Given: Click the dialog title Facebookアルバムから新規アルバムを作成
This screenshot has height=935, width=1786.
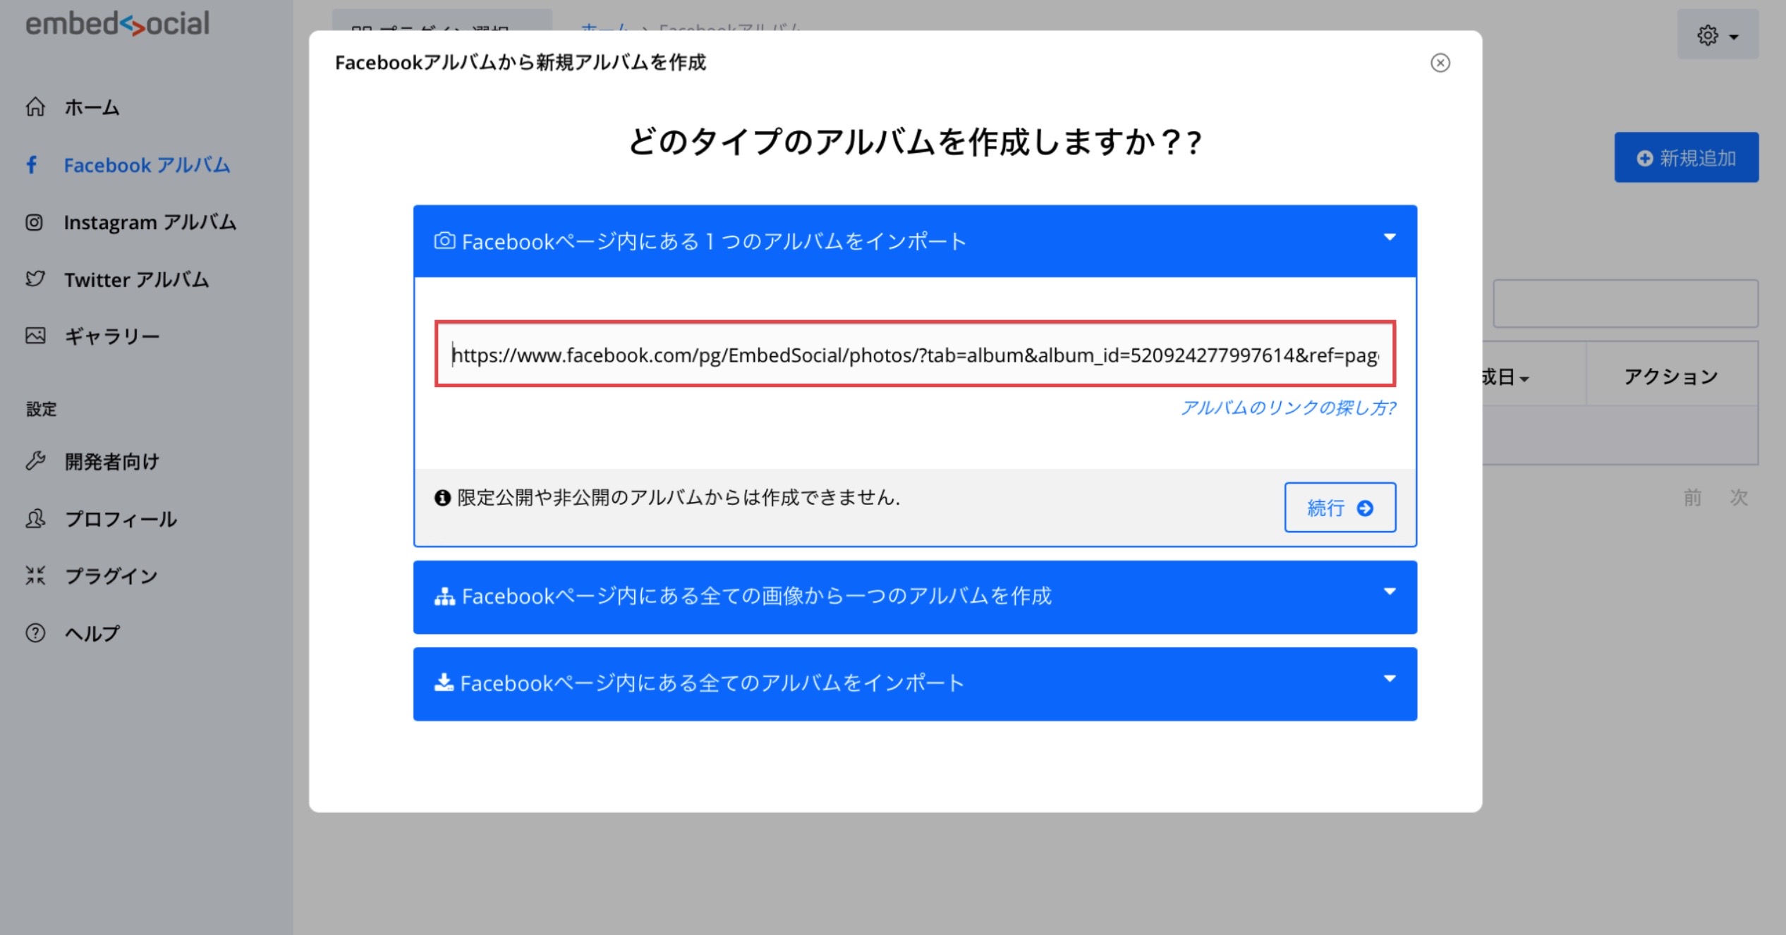Looking at the screenshot, I should tap(521, 63).
